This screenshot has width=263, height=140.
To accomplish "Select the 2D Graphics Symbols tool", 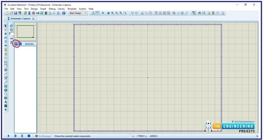I will [x=6, y=106].
